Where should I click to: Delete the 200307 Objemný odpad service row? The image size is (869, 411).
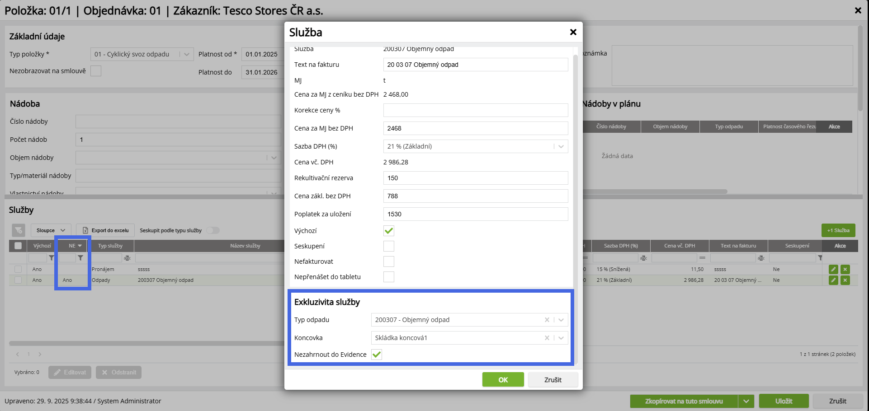click(x=845, y=280)
